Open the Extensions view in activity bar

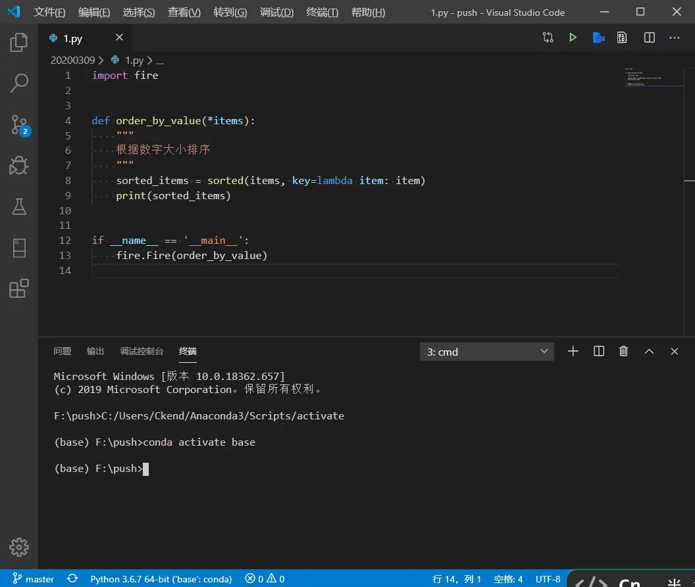19,289
